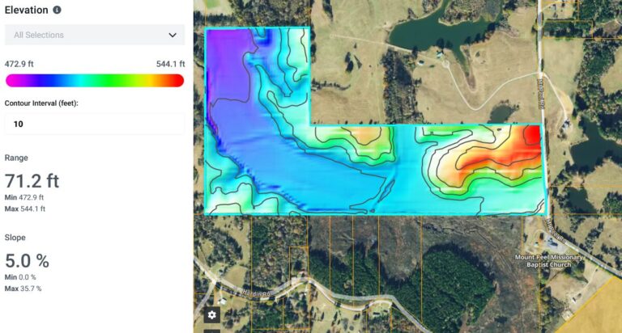Click Mount Peel Missionary Baptist Church label
The image size is (622, 333).
(548, 261)
